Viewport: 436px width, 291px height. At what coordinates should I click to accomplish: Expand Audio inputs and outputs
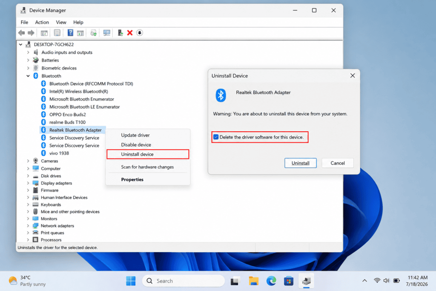tap(28, 52)
